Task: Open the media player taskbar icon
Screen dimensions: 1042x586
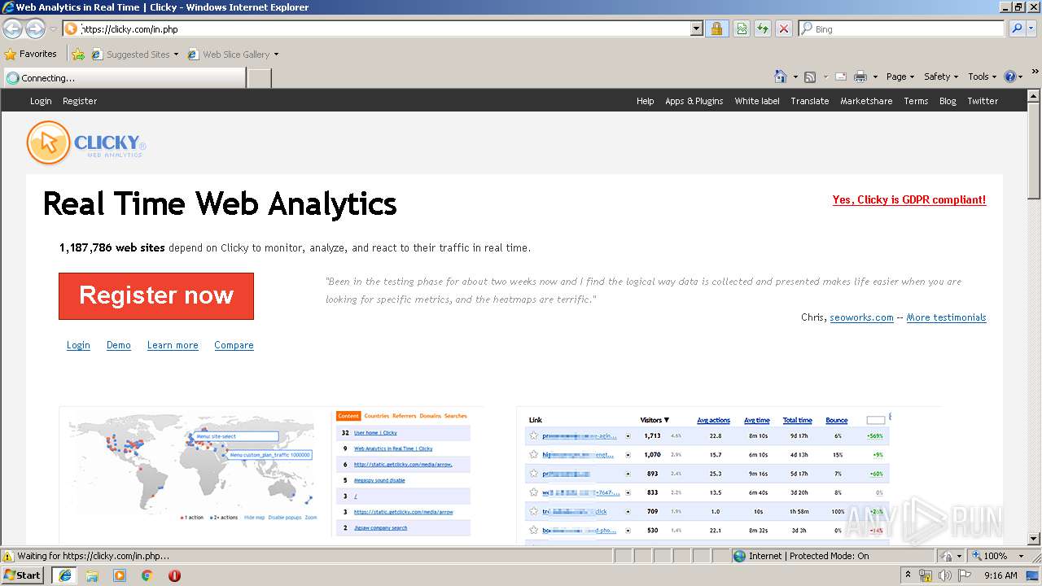Action: (x=120, y=575)
